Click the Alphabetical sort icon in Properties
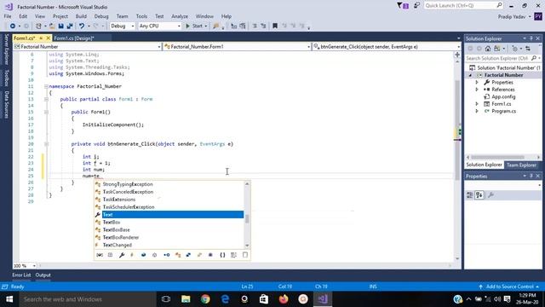Viewport: 545px width, 307px height. point(479,195)
